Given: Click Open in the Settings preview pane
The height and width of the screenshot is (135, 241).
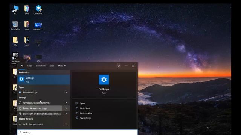Looking at the screenshot, I should click(x=82, y=103).
